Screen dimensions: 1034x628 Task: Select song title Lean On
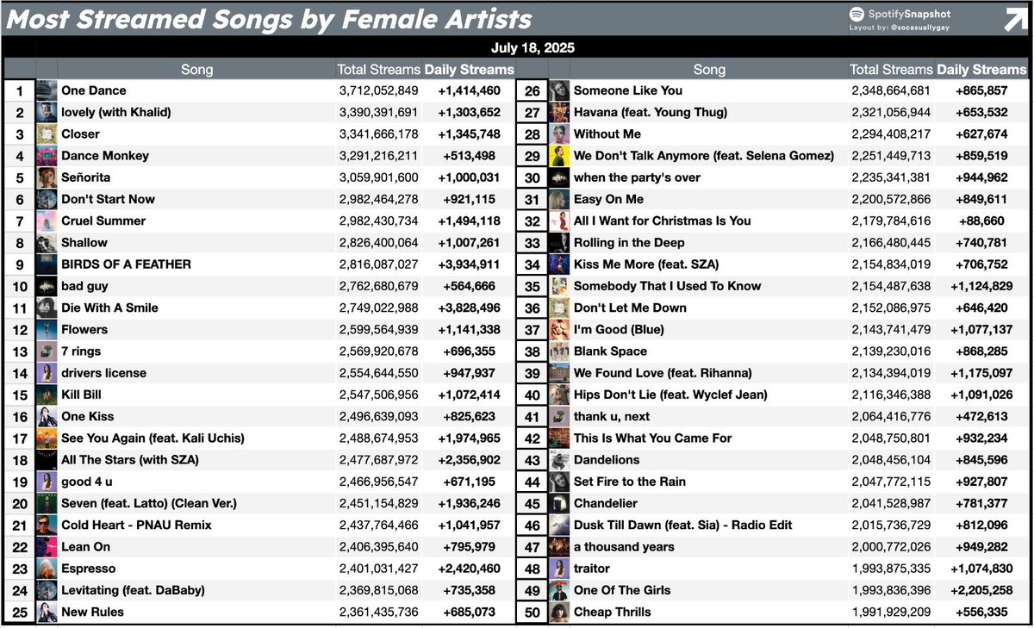(x=85, y=547)
